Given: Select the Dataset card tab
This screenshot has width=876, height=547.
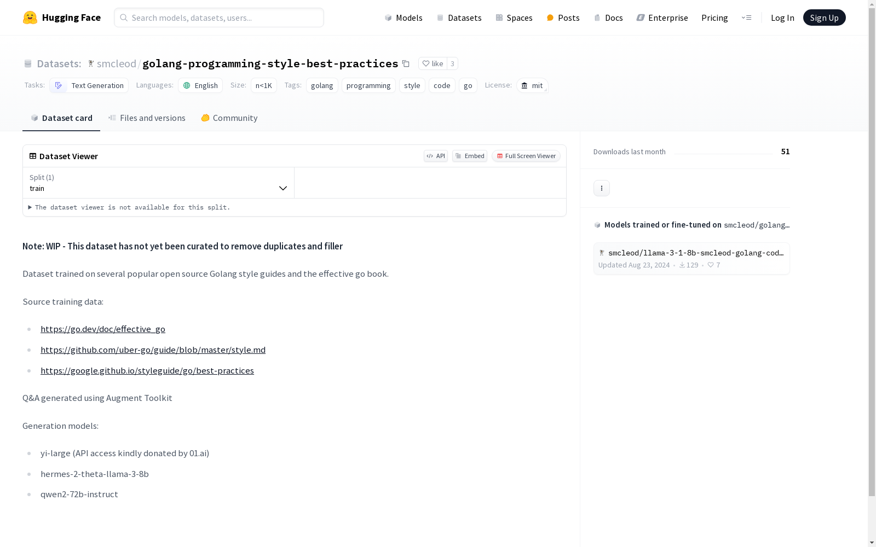Looking at the screenshot, I should click(x=61, y=118).
